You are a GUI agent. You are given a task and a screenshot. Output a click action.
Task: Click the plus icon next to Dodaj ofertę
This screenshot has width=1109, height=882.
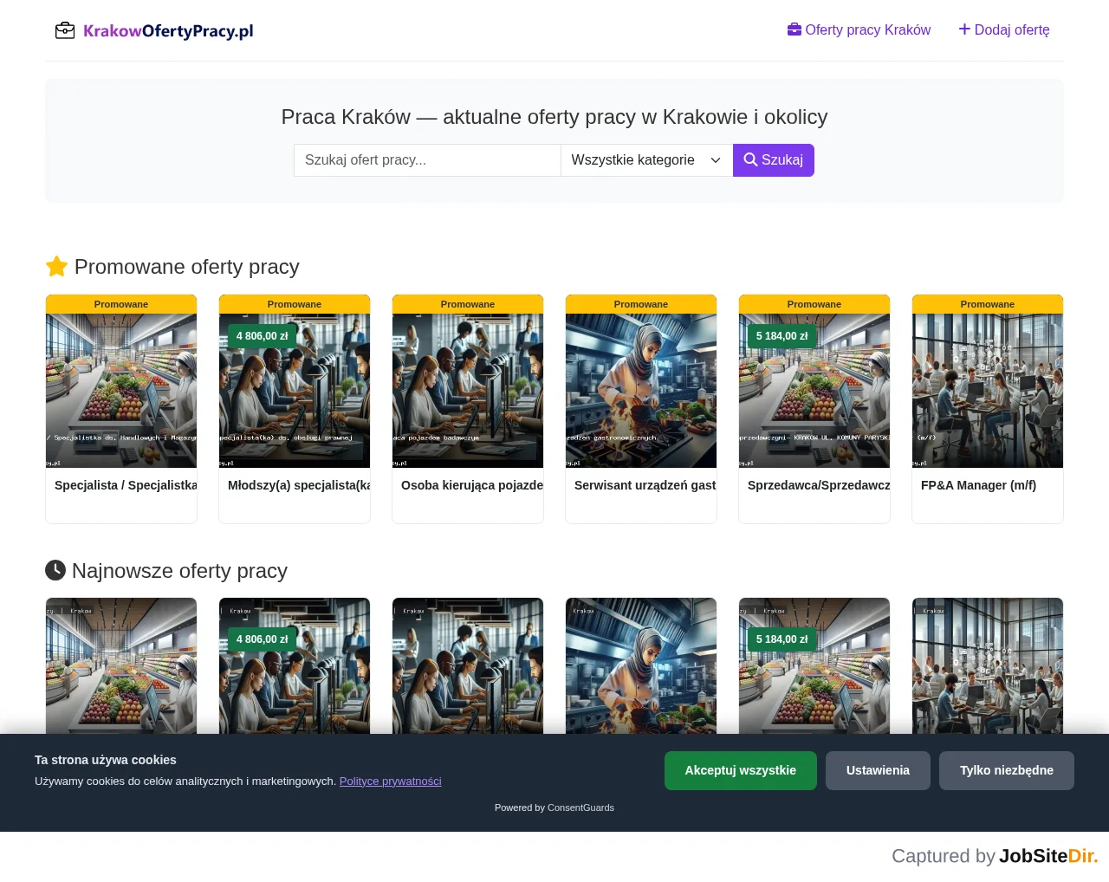point(964,29)
